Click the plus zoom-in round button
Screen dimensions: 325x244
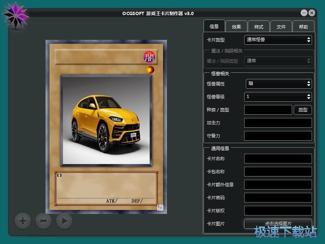pyautogui.click(x=23, y=221)
